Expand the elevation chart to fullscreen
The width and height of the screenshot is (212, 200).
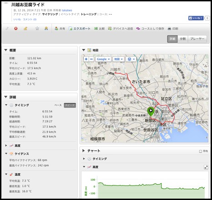tap(206, 167)
